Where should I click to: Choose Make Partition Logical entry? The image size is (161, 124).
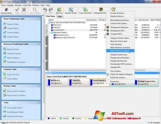[x=120, y=51]
